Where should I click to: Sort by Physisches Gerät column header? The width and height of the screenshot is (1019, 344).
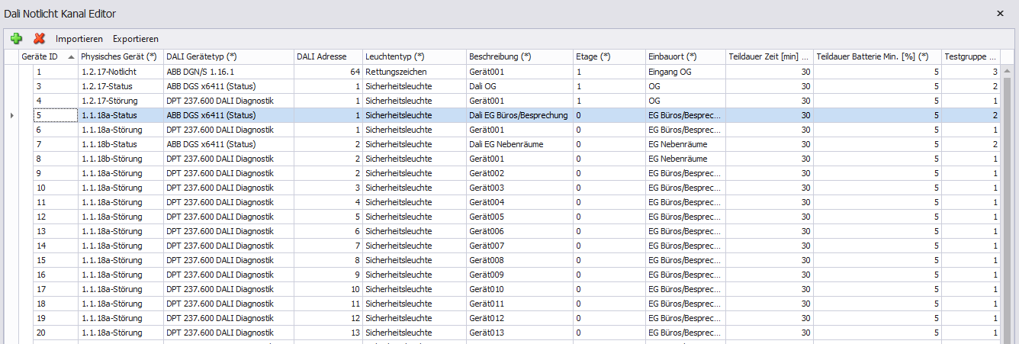click(x=121, y=56)
